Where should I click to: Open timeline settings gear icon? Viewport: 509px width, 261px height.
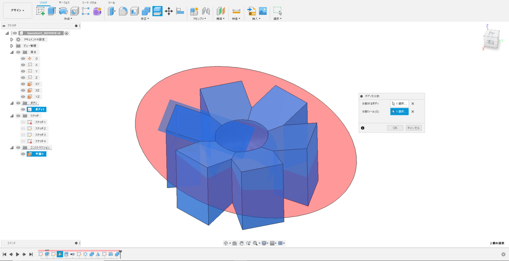(x=503, y=254)
